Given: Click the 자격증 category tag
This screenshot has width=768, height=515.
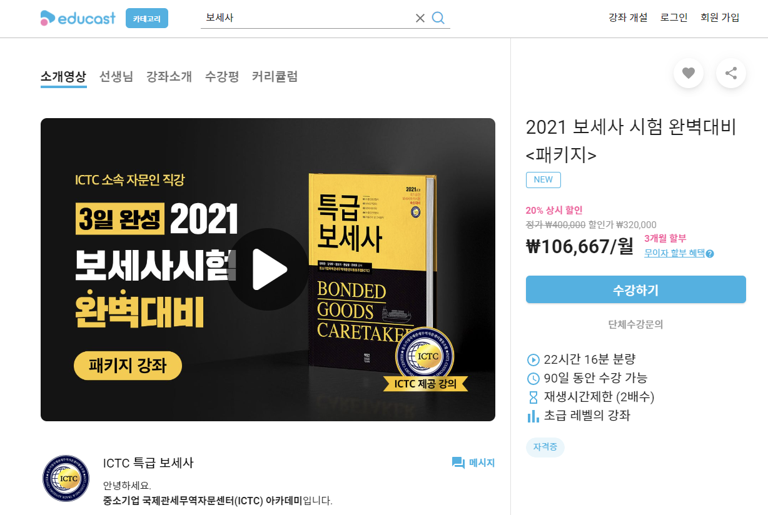Looking at the screenshot, I should pyautogui.click(x=545, y=447).
